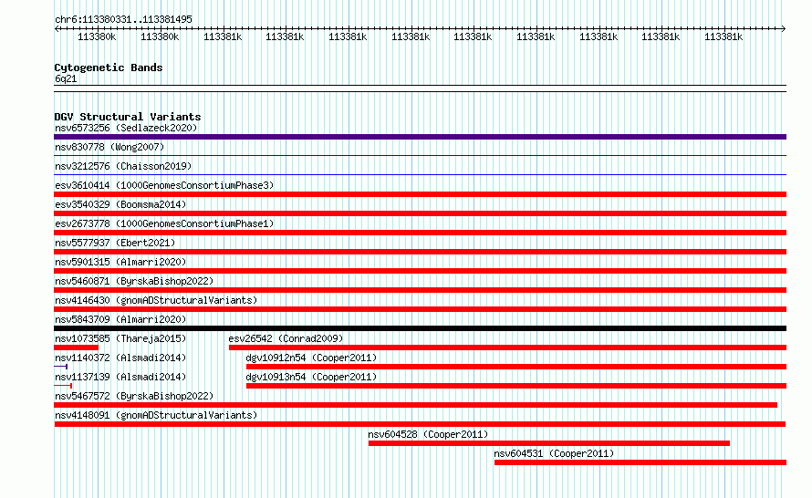
Task: Select the red bar under nsv4148091
Action: tap(420, 424)
